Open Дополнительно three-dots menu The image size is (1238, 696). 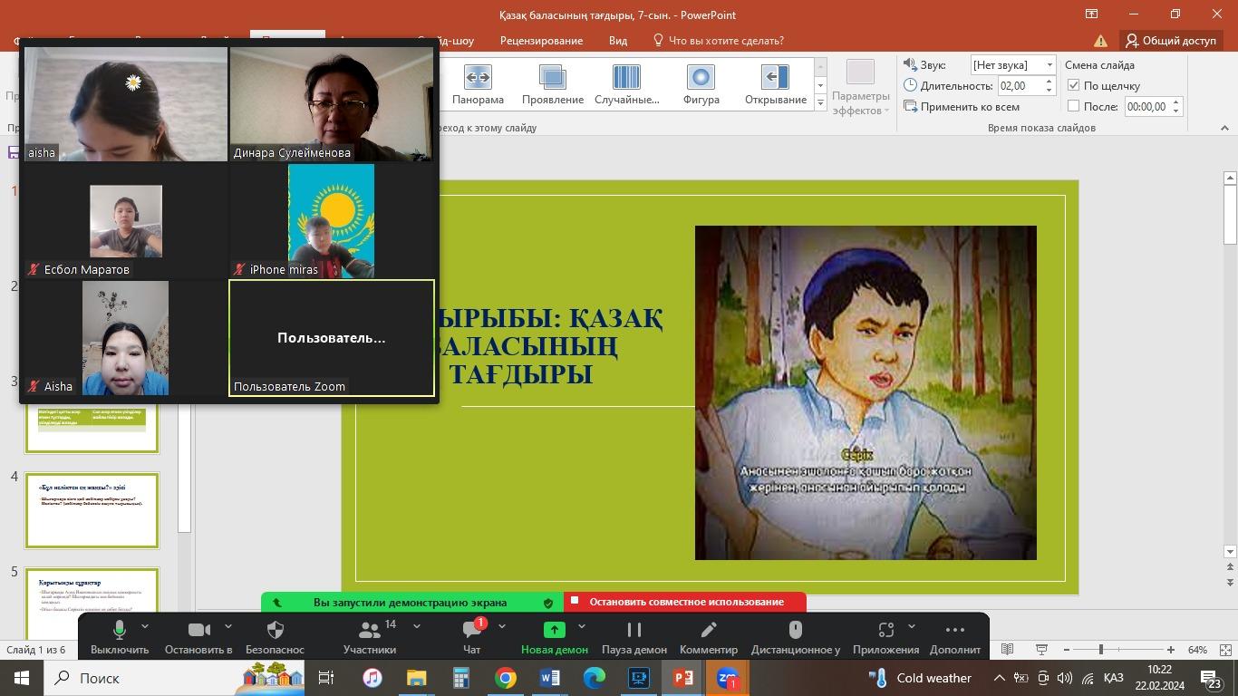pyautogui.click(x=955, y=638)
